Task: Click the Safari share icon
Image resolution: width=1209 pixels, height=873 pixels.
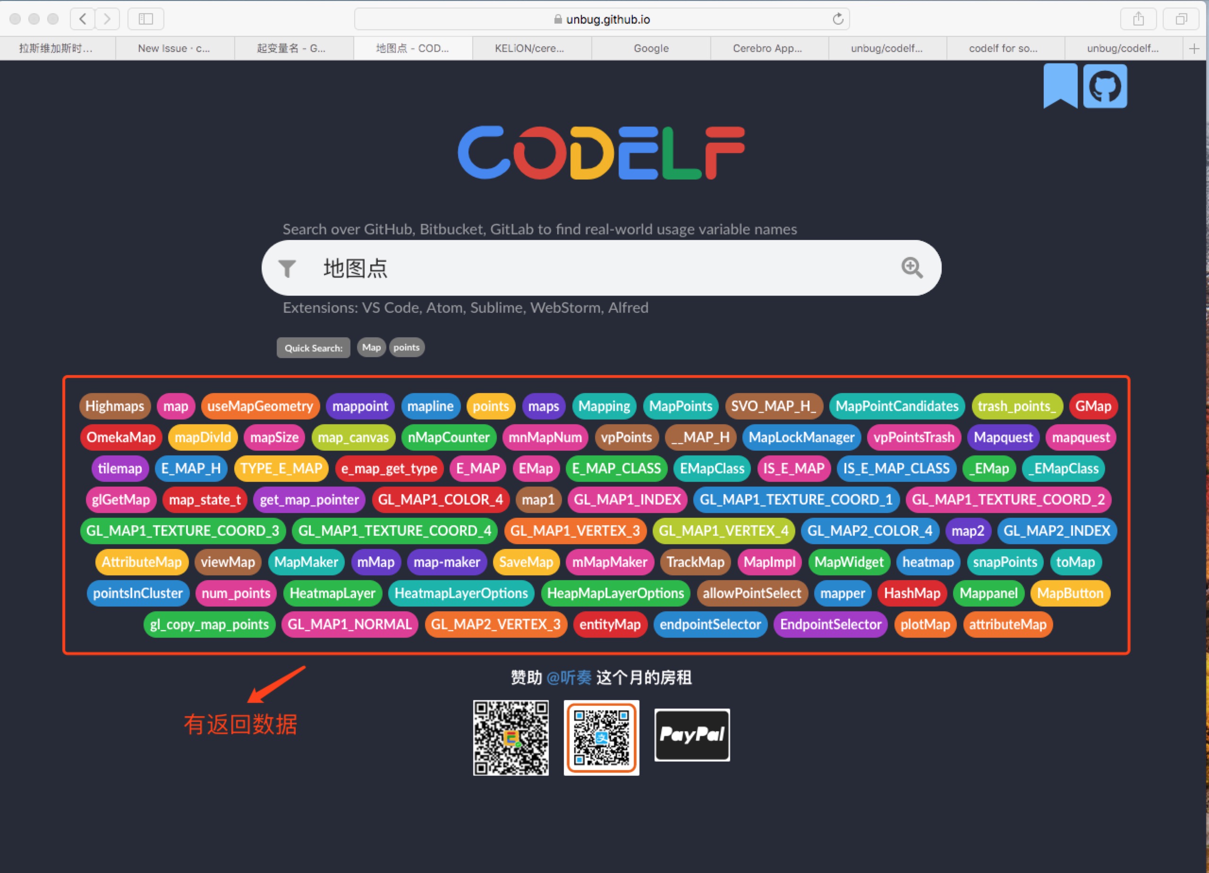Action: click(1138, 19)
